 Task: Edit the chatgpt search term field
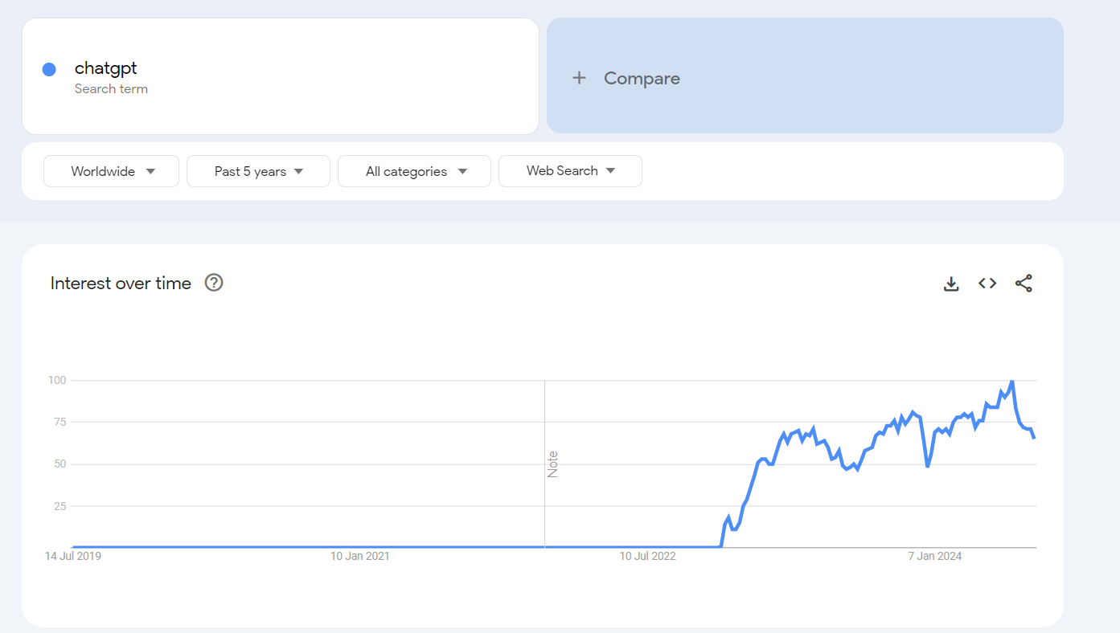280,76
